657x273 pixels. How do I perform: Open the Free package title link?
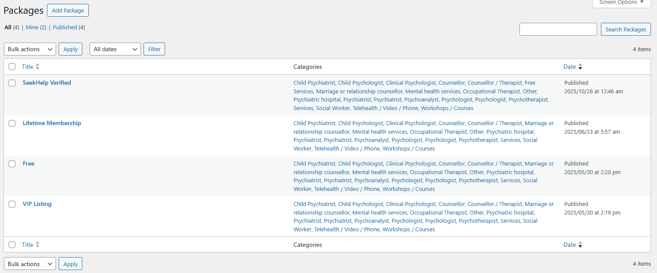pos(28,163)
